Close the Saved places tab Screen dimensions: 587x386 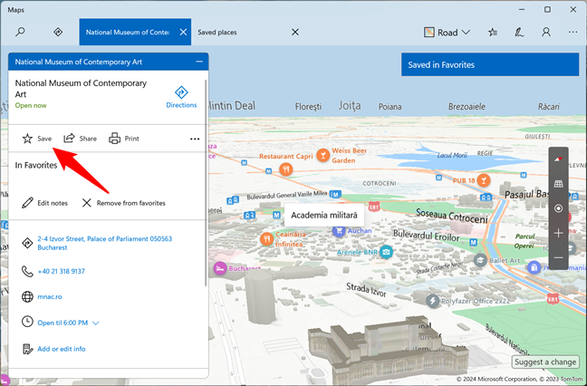(x=295, y=33)
